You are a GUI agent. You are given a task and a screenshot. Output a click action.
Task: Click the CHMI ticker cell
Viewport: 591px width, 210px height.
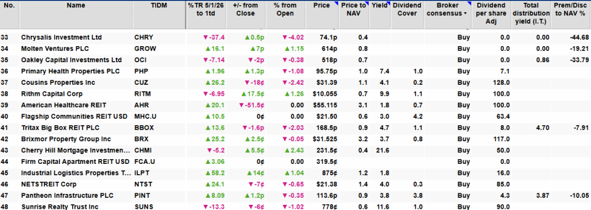(143, 151)
